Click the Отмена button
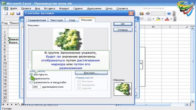The width and height of the screenshot is (196, 110). click(x=123, y=30)
